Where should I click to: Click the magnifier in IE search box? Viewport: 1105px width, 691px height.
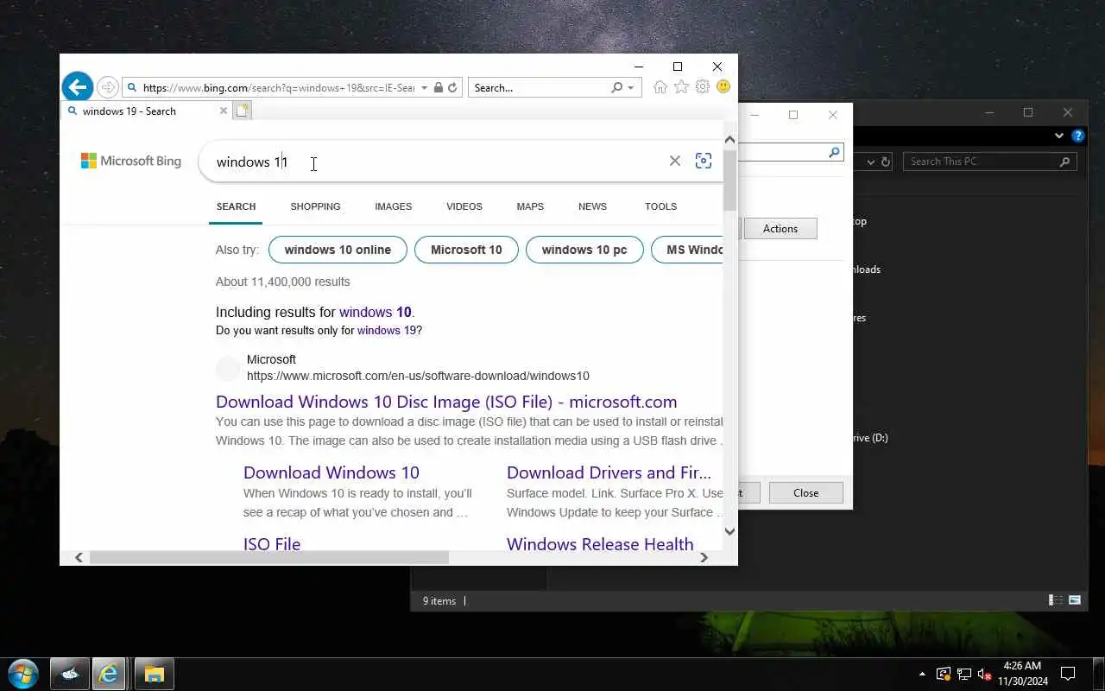616,87
